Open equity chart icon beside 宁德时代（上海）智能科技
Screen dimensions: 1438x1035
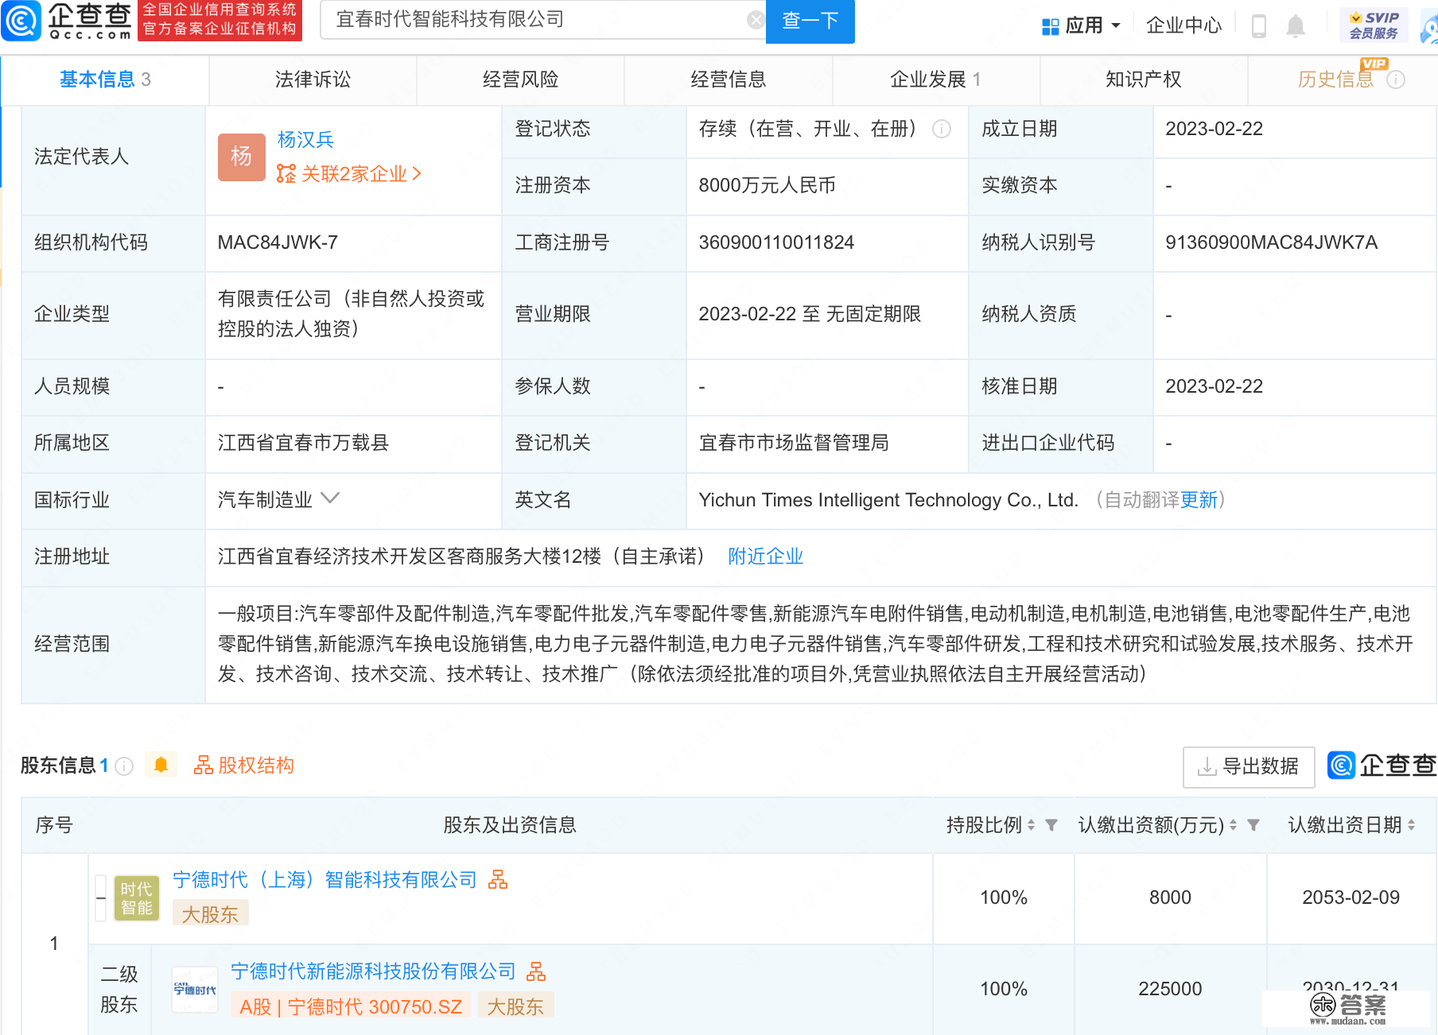pyautogui.click(x=498, y=879)
